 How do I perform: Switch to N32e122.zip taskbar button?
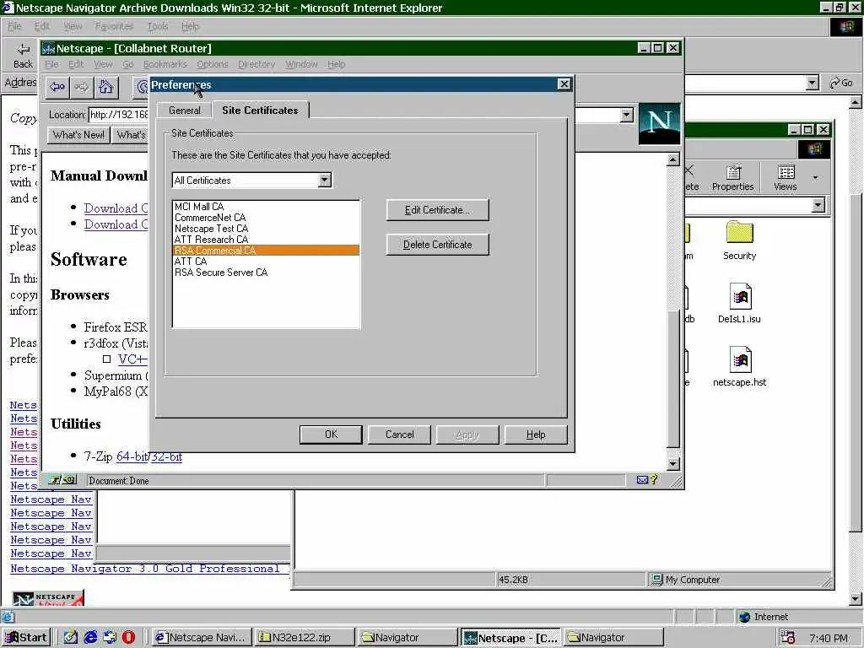[305, 638]
